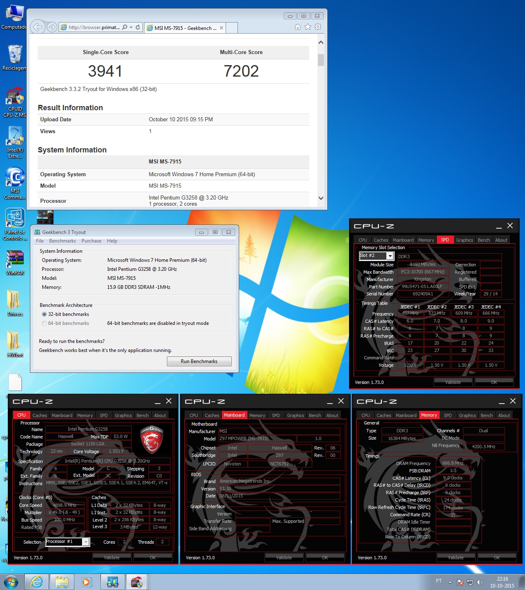Screen dimensions: 525x590
Task: Open the Geekbench Help menu
Action: pos(112,241)
